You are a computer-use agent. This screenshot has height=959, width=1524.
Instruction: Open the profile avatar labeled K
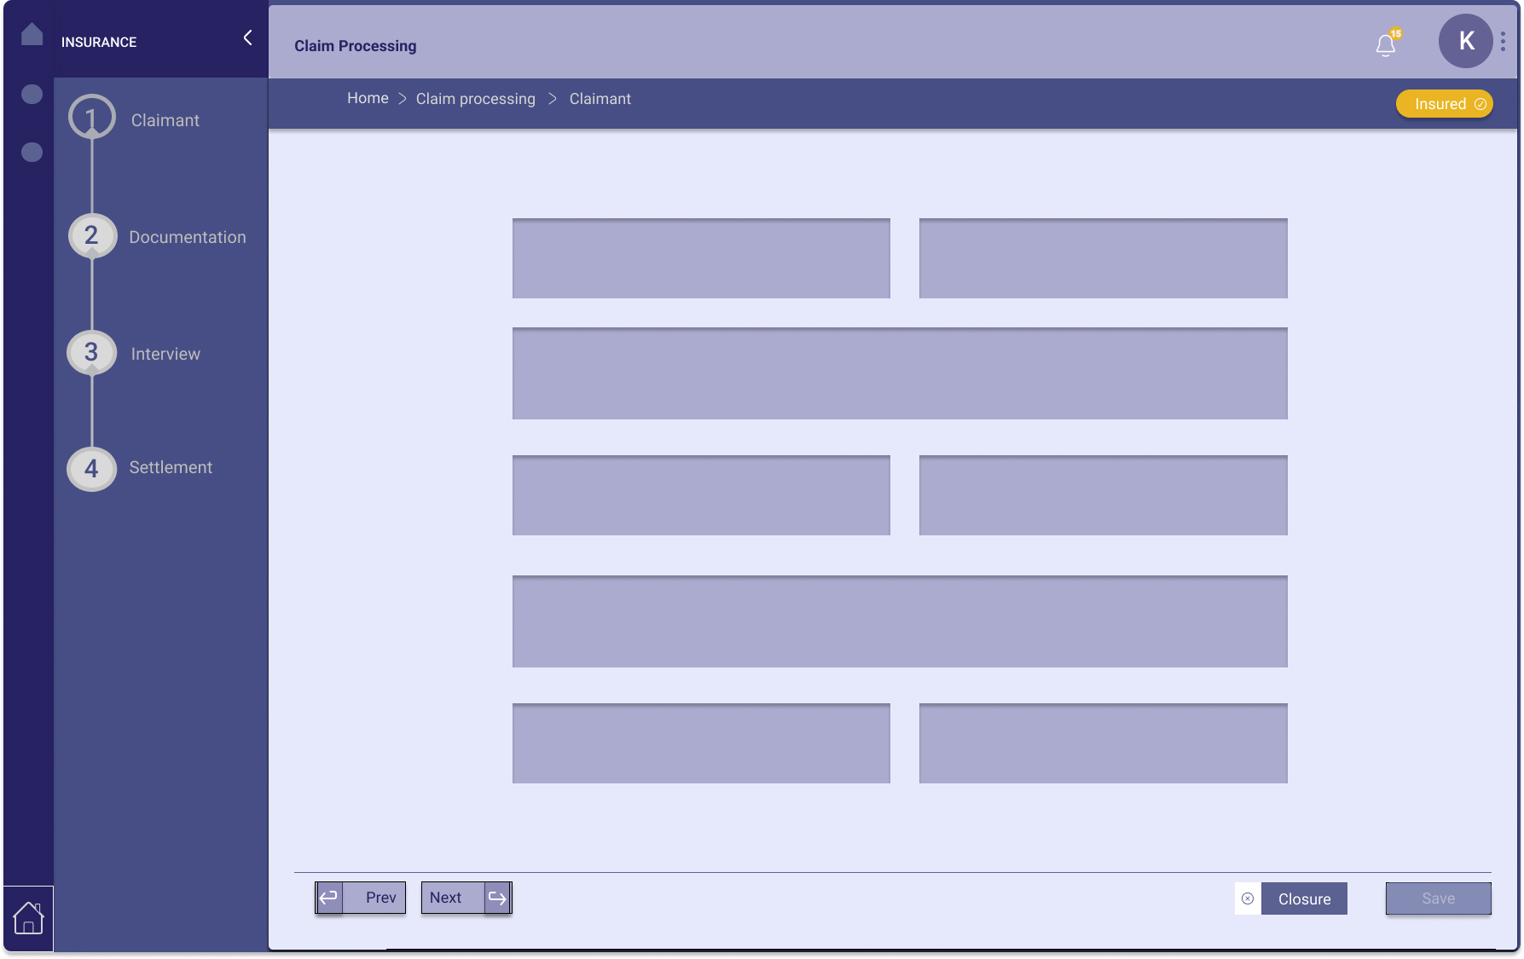coord(1465,41)
